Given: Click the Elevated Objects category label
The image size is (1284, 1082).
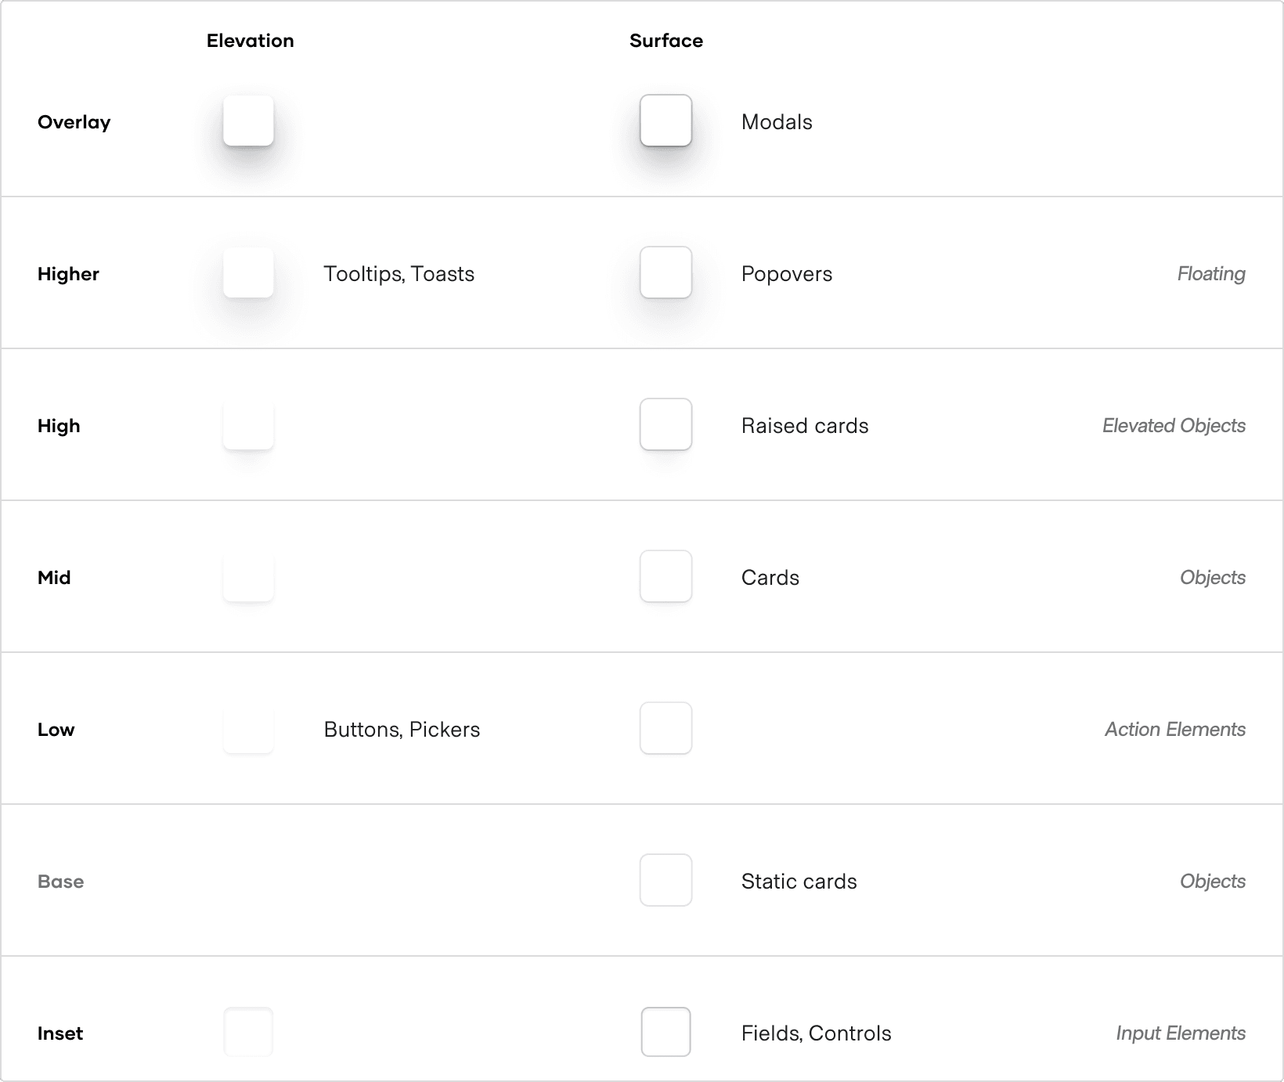Looking at the screenshot, I should tap(1173, 426).
